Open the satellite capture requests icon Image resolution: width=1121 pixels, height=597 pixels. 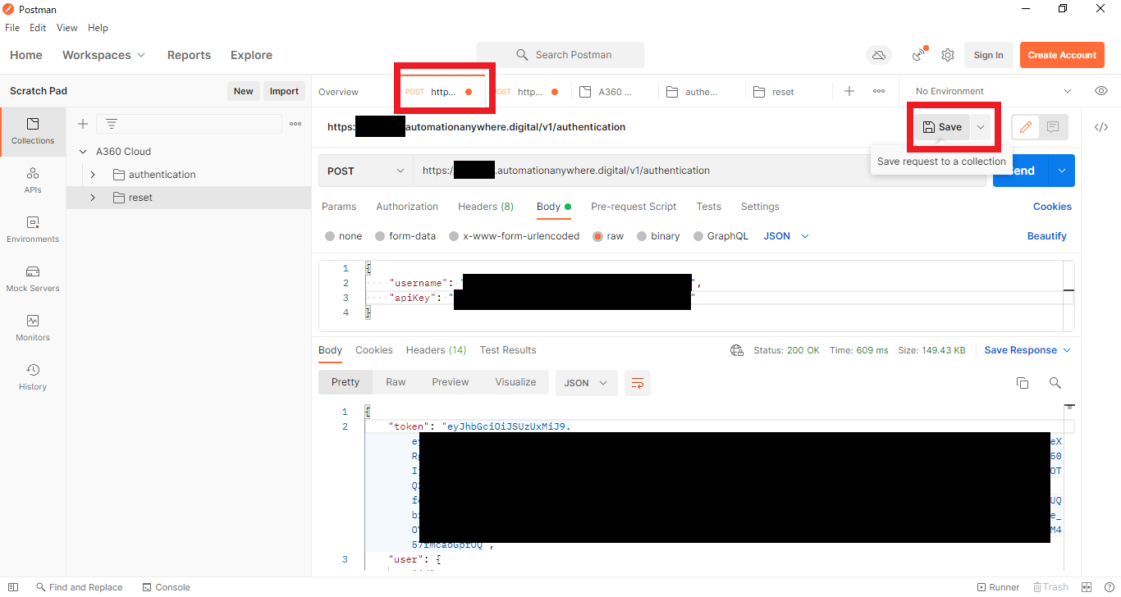point(919,55)
